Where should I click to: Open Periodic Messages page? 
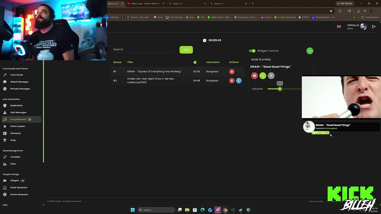click(20, 89)
